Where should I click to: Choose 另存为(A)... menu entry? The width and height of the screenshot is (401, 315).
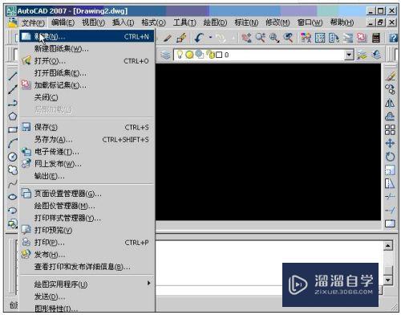[87, 140]
